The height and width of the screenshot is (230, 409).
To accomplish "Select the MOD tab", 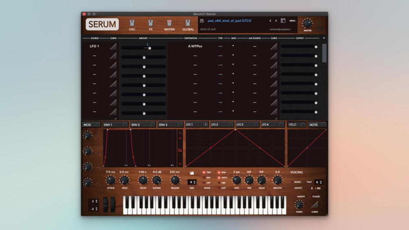I will [91, 125].
